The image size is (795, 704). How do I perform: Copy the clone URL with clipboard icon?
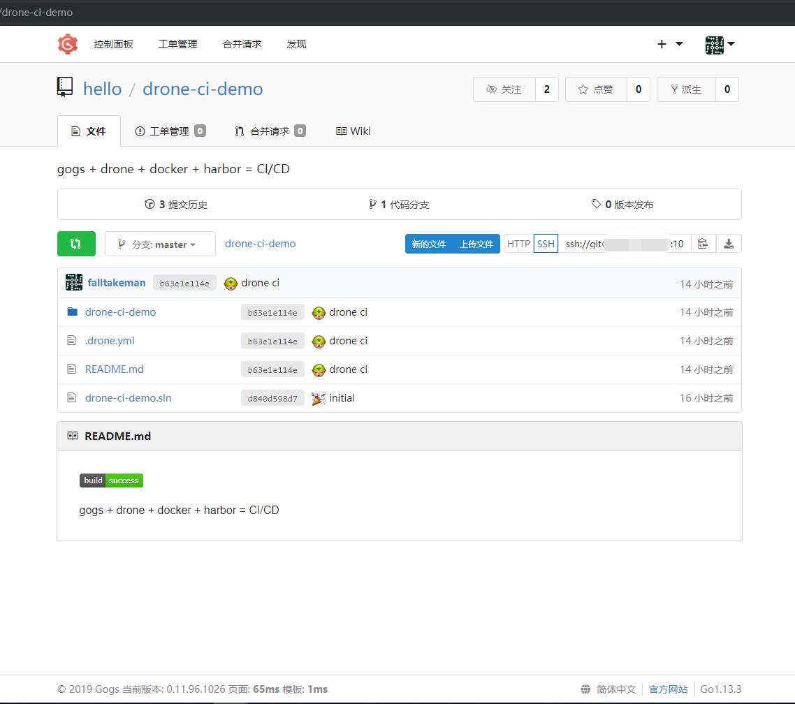pos(703,244)
